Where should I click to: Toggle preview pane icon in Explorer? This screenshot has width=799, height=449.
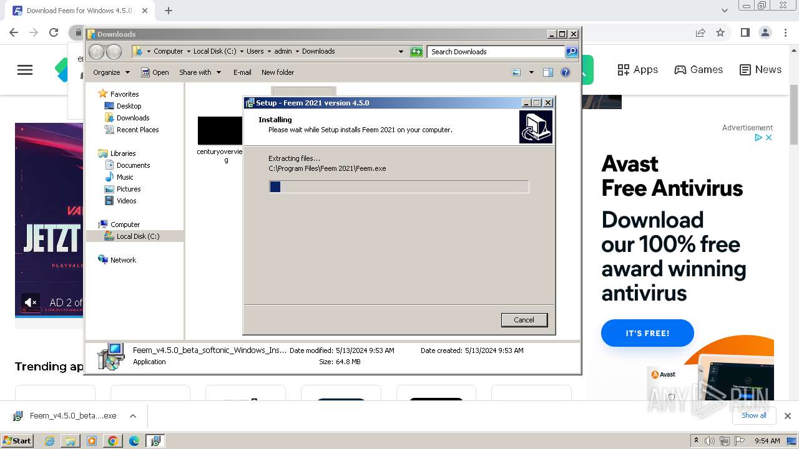tap(548, 72)
